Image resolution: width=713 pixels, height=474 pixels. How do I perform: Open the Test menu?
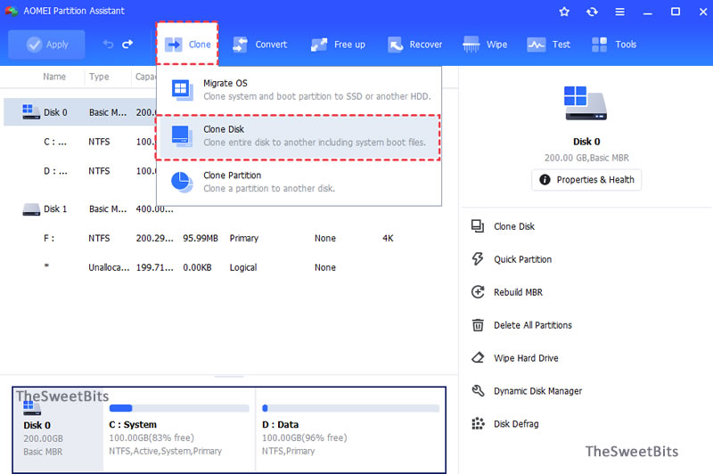pyautogui.click(x=548, y=45)
